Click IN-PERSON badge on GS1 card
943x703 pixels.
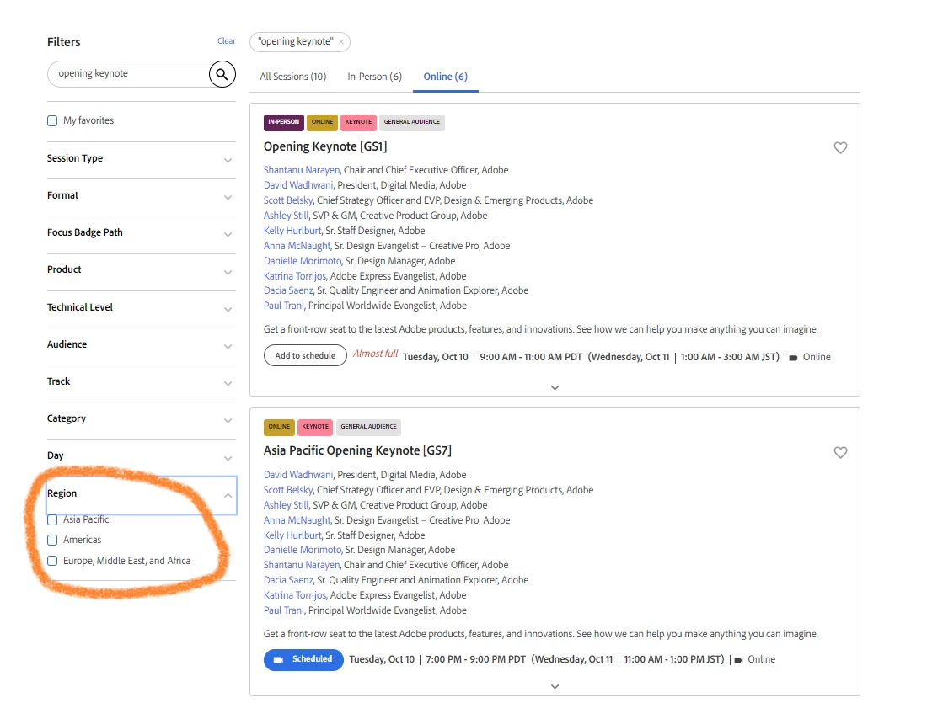click(283, 122)
